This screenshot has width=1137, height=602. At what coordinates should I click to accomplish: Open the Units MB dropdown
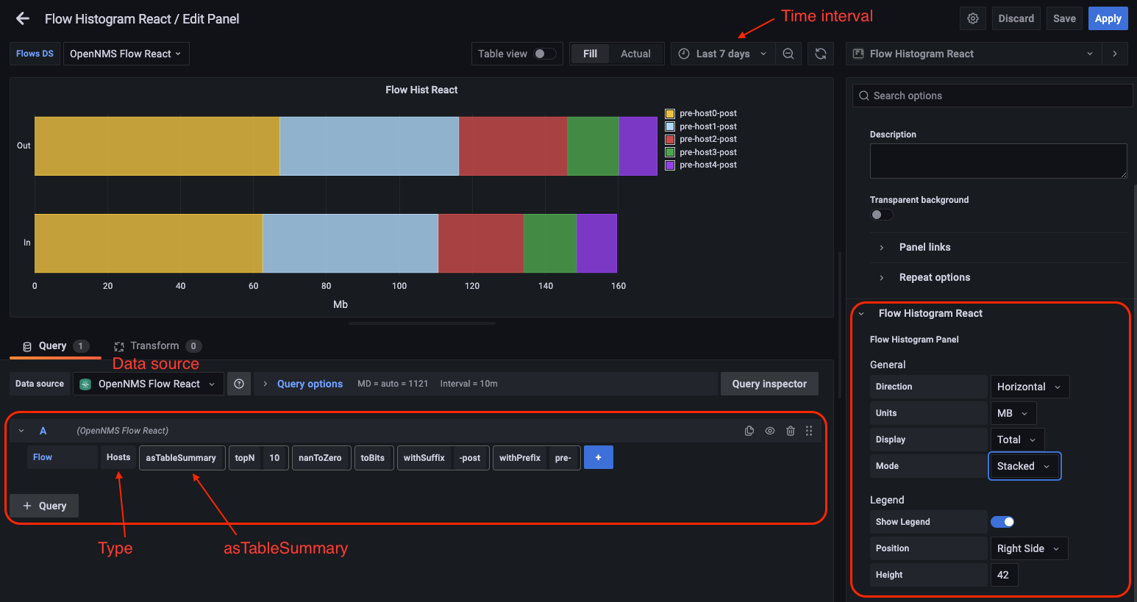pos(1013,412)
